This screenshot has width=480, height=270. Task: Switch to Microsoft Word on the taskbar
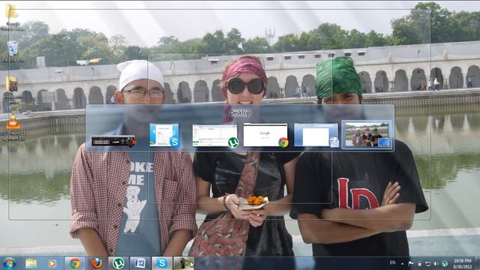click(140, 263)
